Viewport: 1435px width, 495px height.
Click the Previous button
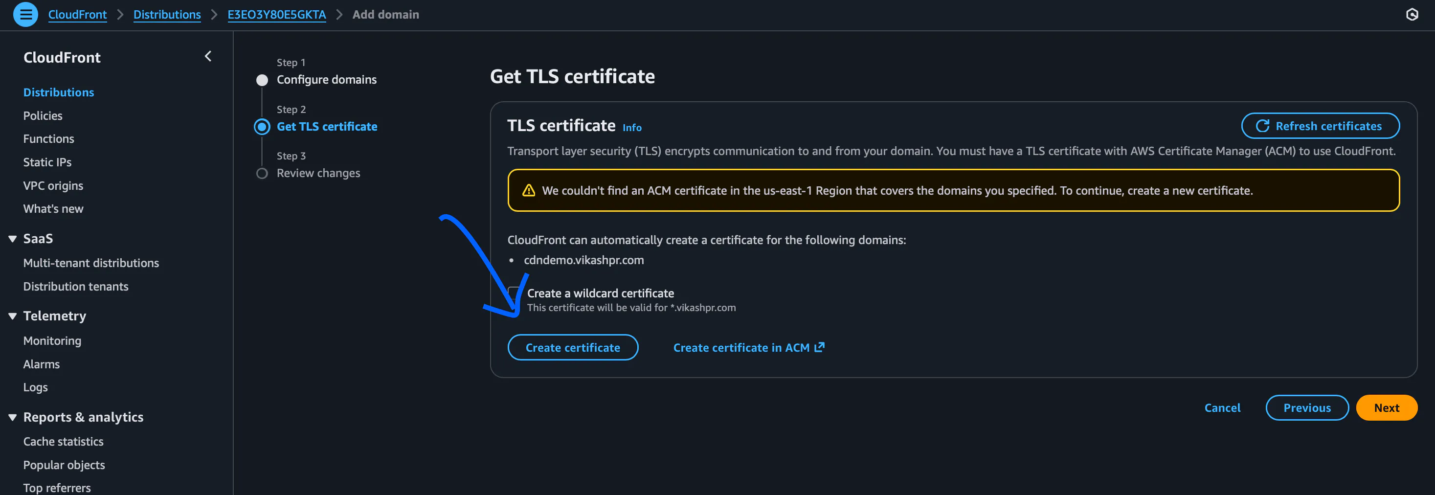1307,407
